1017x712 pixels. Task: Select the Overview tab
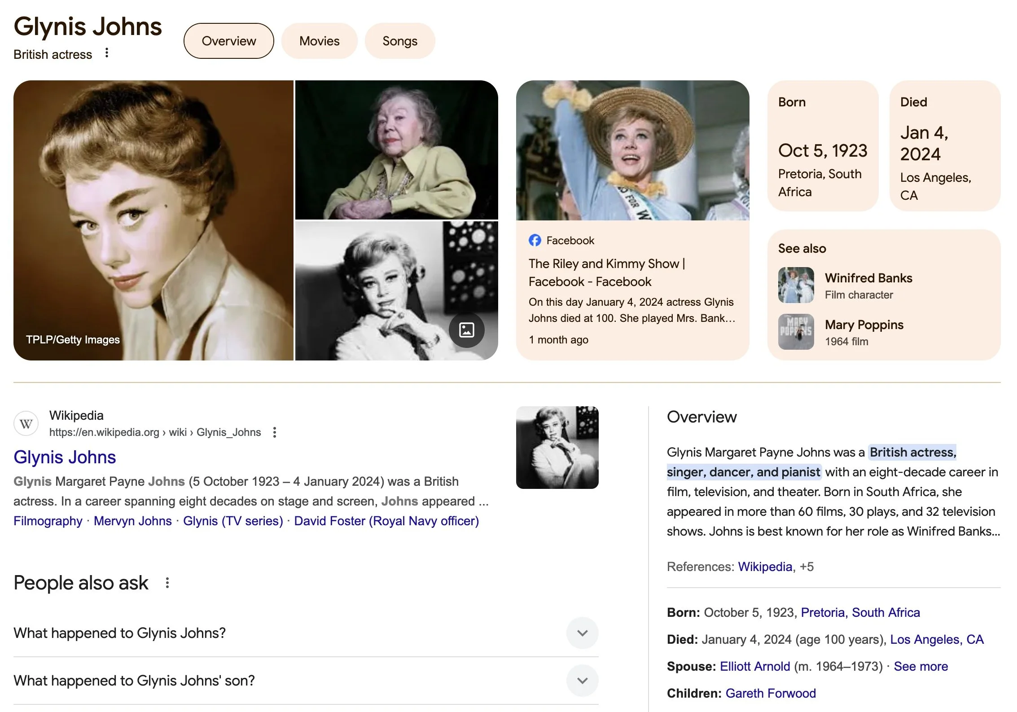tap(228, 41)
